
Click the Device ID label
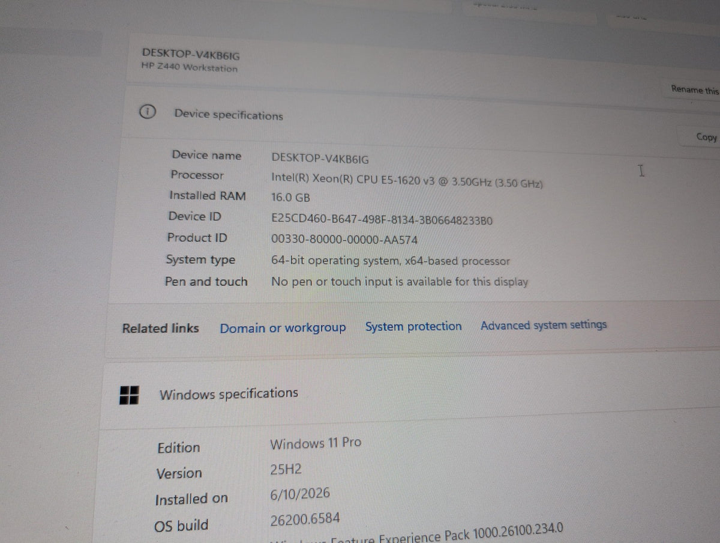point(194,216)
